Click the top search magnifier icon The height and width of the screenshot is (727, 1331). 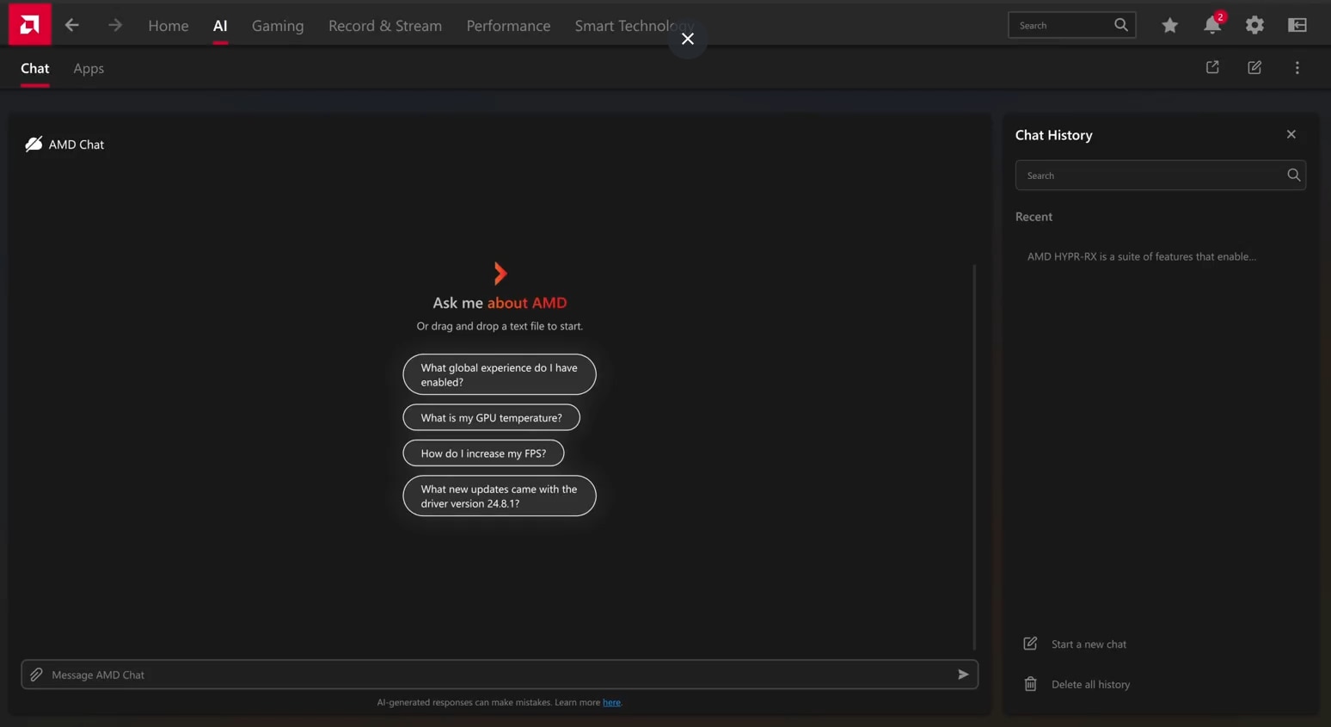pyautogui.click(x=1120, y=25)
